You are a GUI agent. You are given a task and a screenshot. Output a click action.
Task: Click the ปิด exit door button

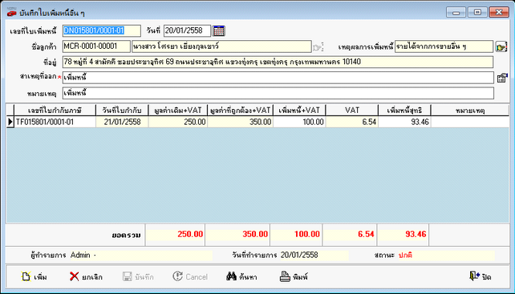(x=481, y=277)
